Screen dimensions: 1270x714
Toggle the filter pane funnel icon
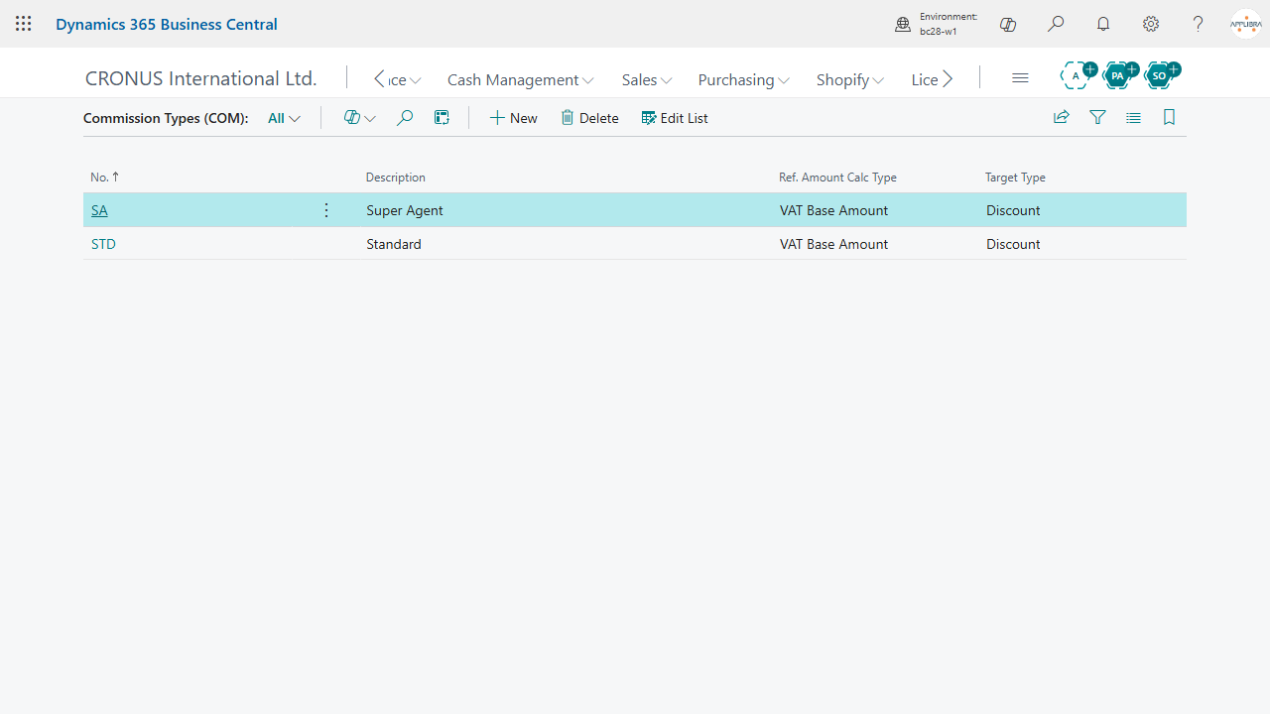[x=1097, y=117]
